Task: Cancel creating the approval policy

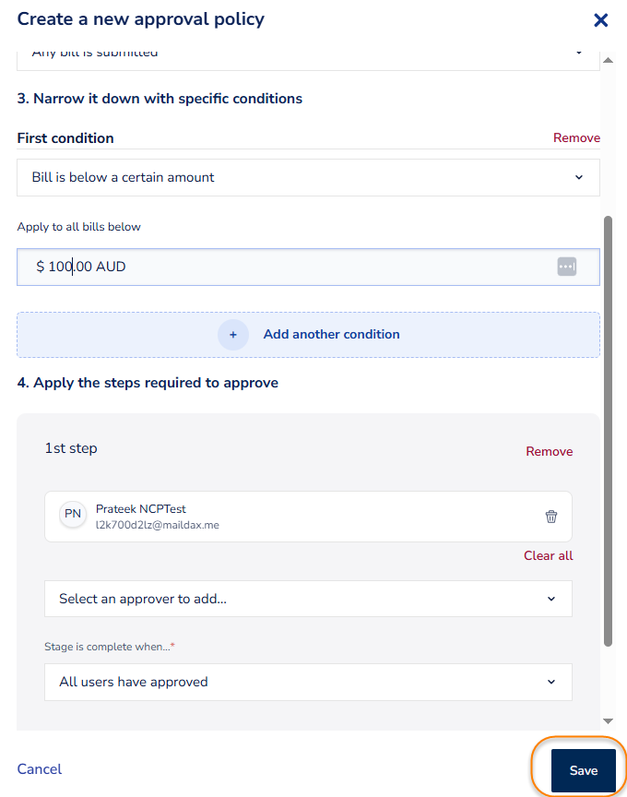Action: pyautogui.click(x=40, y=769)
